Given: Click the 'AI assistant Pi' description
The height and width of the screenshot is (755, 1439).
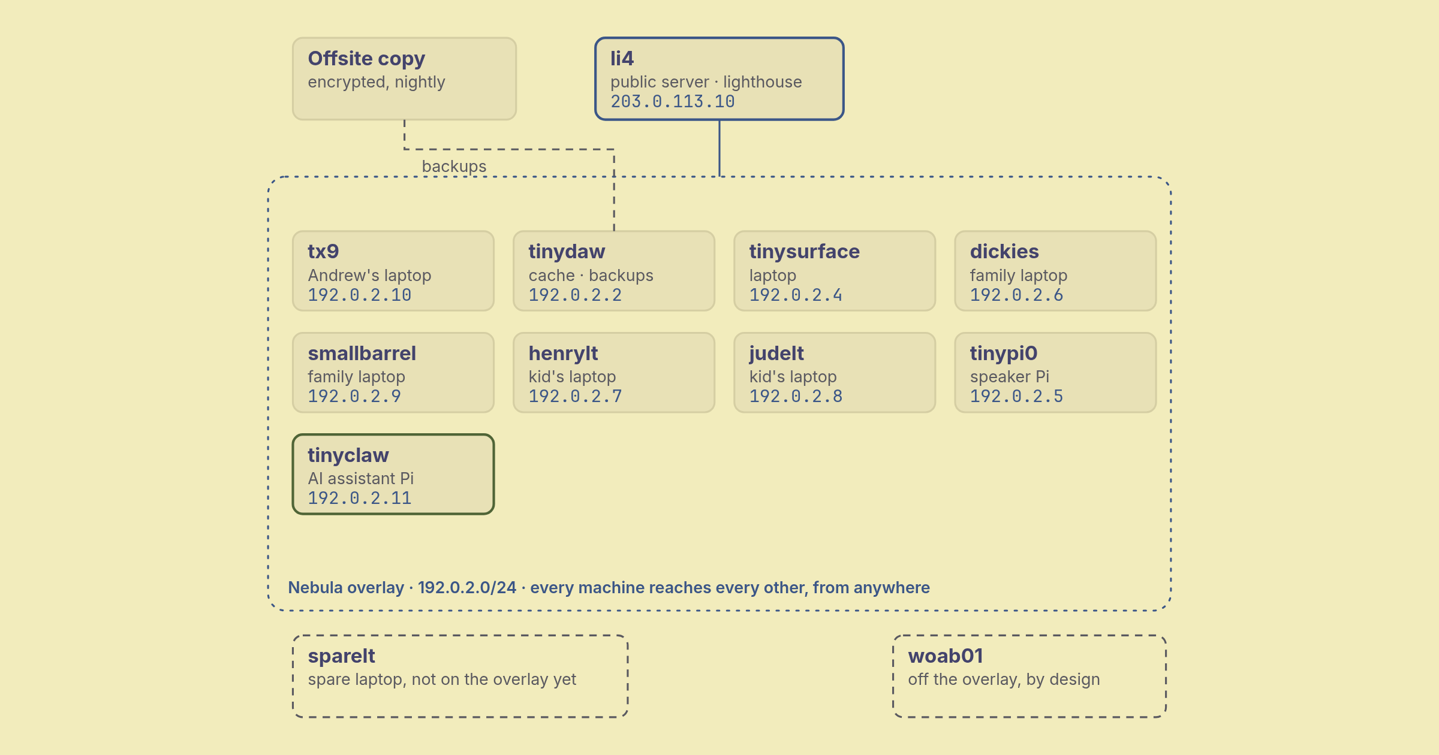Looking at the screenshot, I should click(360, 478).
